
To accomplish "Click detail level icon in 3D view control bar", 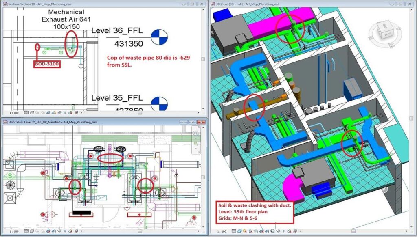I will point(235,231).
